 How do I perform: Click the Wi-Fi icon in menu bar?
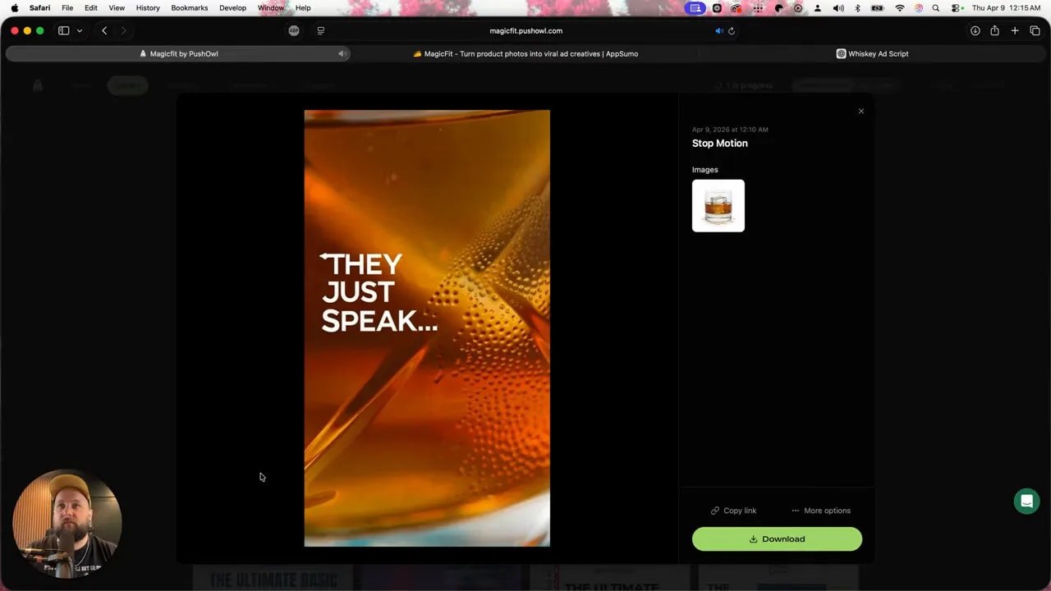click(x=900, y=7)
